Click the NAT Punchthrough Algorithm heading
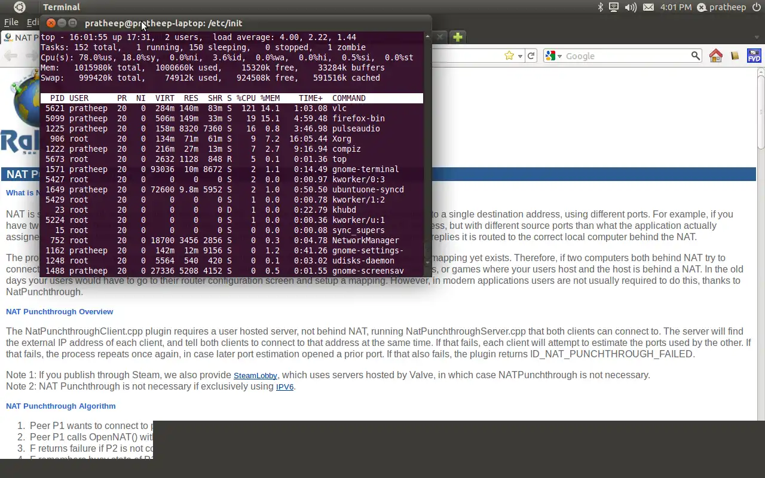This screenshot has width=765, height=478. tap(60, 406)
